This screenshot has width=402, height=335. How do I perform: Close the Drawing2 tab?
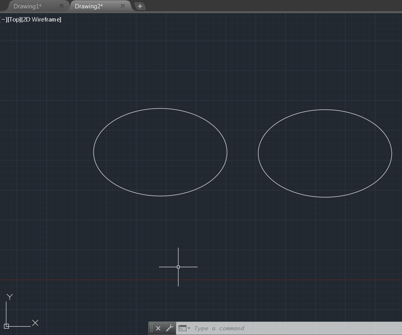point(123,6)
